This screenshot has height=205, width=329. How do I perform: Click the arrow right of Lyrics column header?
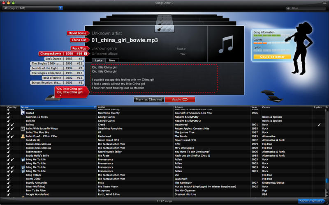(x=327, y=107)
